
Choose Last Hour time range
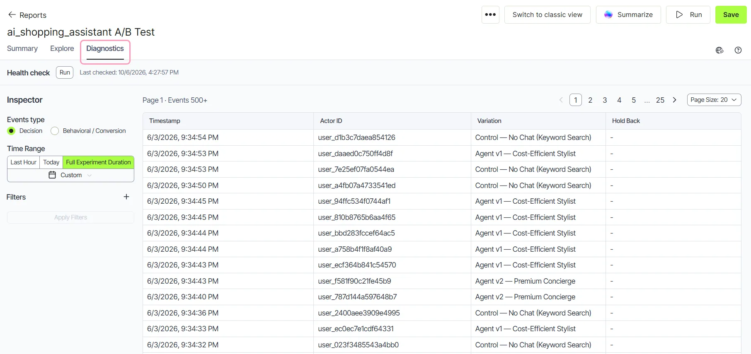(x=23, y=162)
